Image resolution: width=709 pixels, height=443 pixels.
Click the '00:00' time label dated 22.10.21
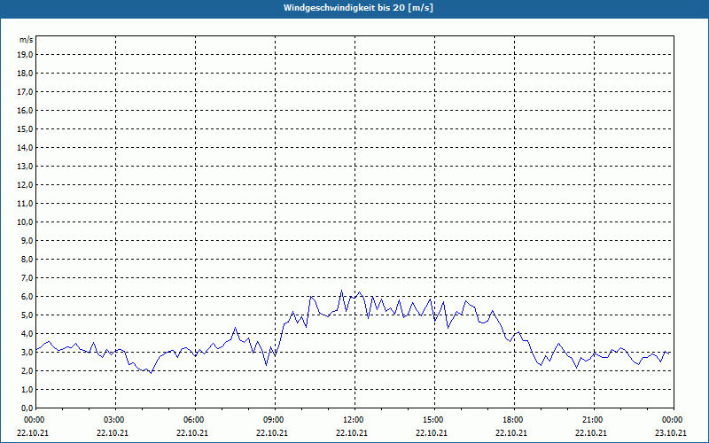click(34, 420)
